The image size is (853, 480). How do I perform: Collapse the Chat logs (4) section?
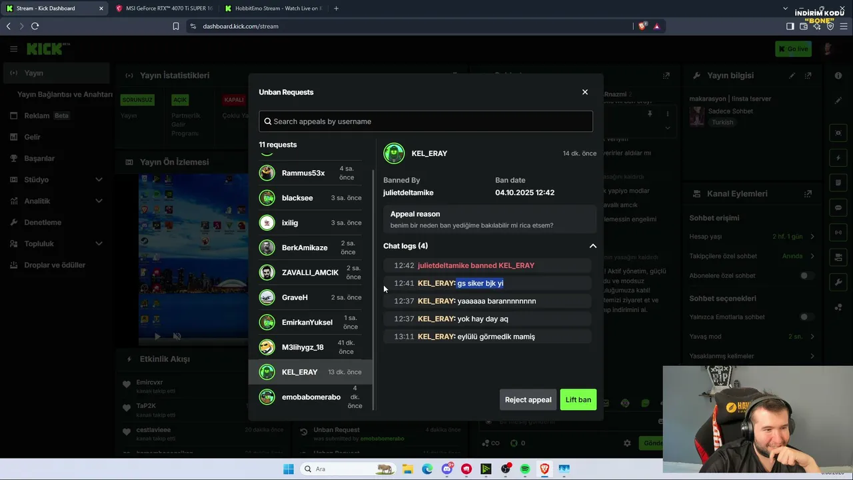[592, 246]
